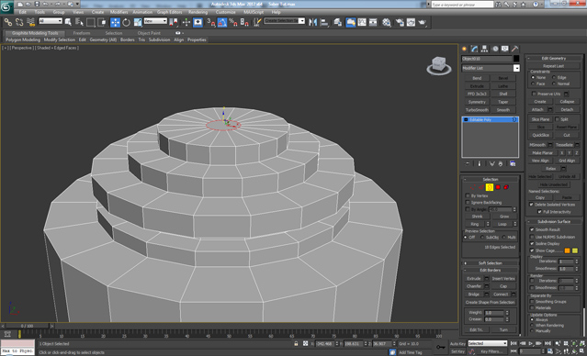
Task: Switch to the Display command panel tab
Action: (x=505, y=49)
